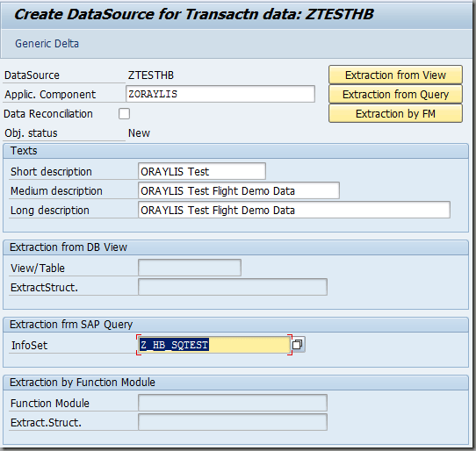
Task: Open the InfoSet value help icon
Action: pos(298,345)
